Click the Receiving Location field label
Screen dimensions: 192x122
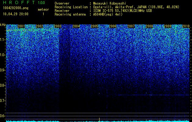tap(71, 7)
